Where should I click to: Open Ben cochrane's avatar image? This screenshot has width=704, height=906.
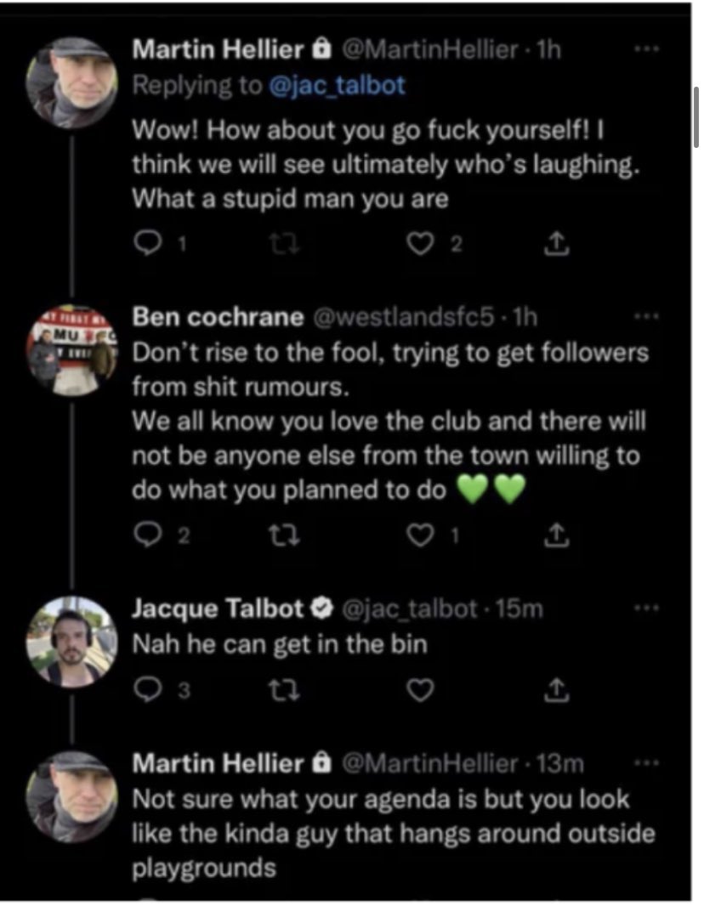tap(71, 349)
